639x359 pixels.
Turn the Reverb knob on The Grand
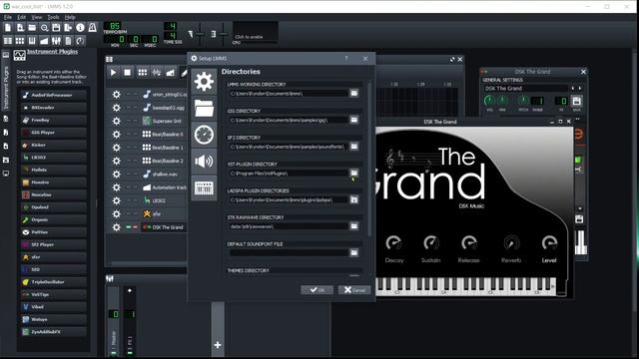pyautogui.click(x=511, y=243)
